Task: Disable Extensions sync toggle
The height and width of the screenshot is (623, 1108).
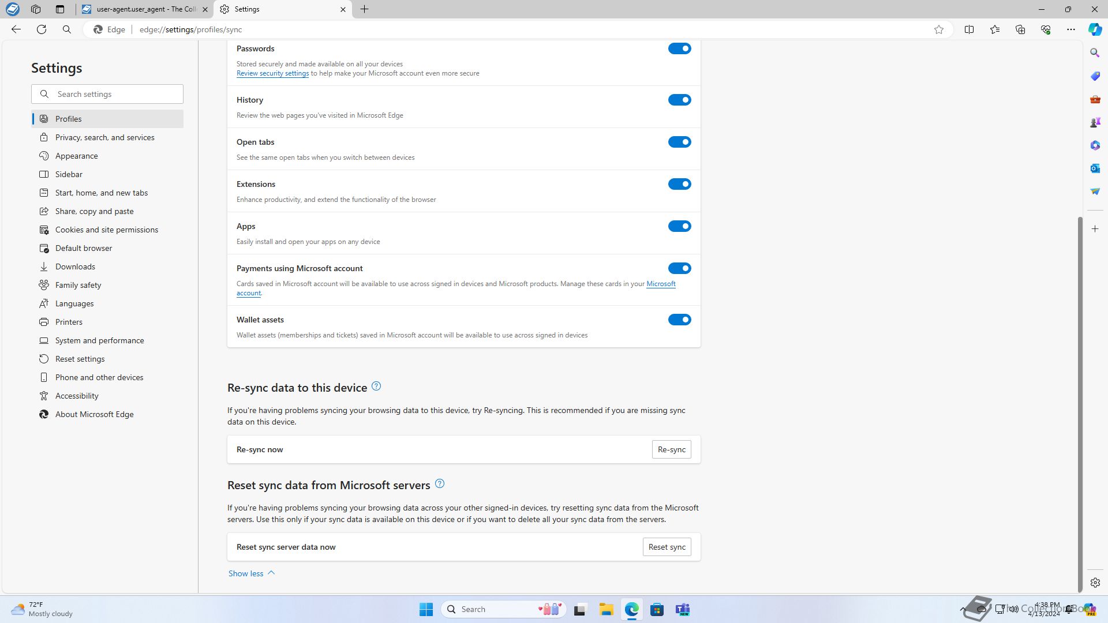Action: (x=679, y=185)
